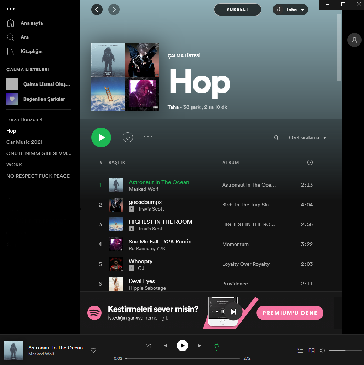Screen dimensions: 364x365
Task: Click the vertical scrollbar
Action: [x=339, y=47]
